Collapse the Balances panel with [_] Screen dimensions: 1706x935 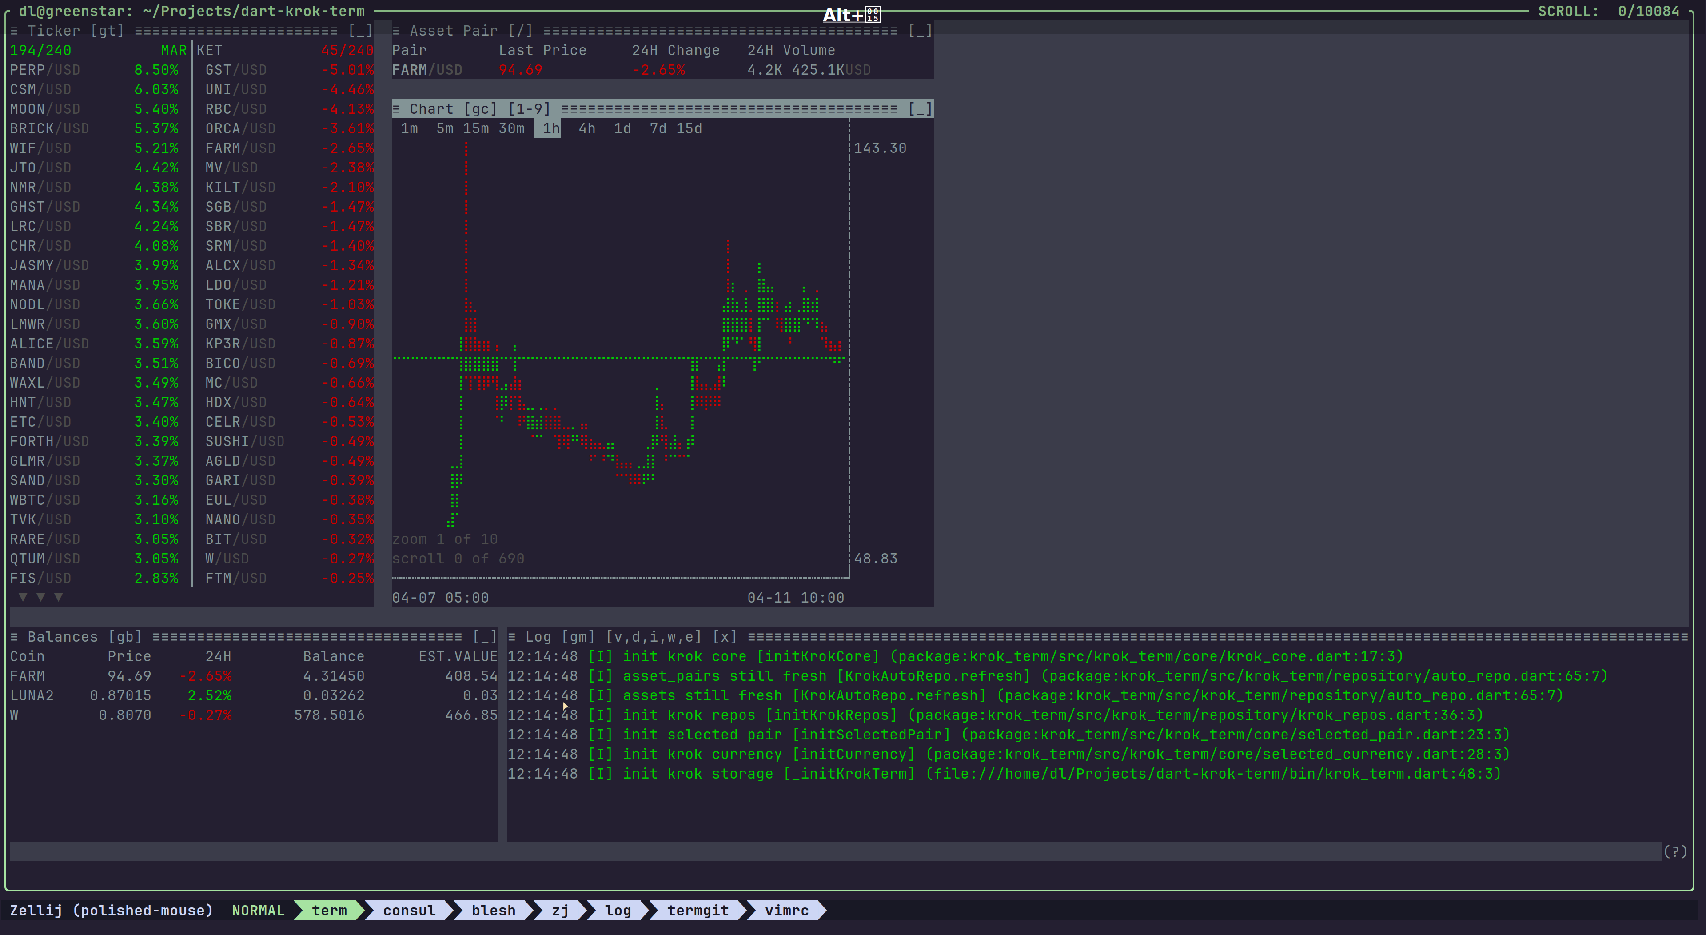click(485, 637)
